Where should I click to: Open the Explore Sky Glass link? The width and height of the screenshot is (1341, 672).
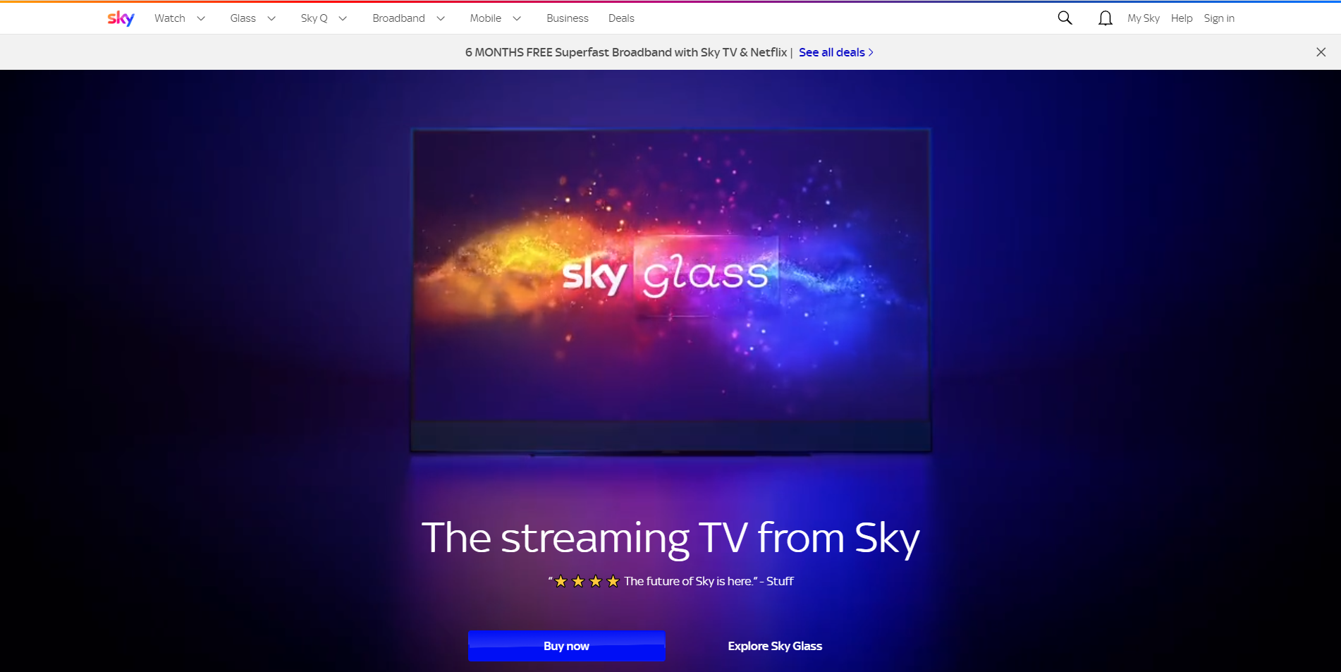click(775, 645)
